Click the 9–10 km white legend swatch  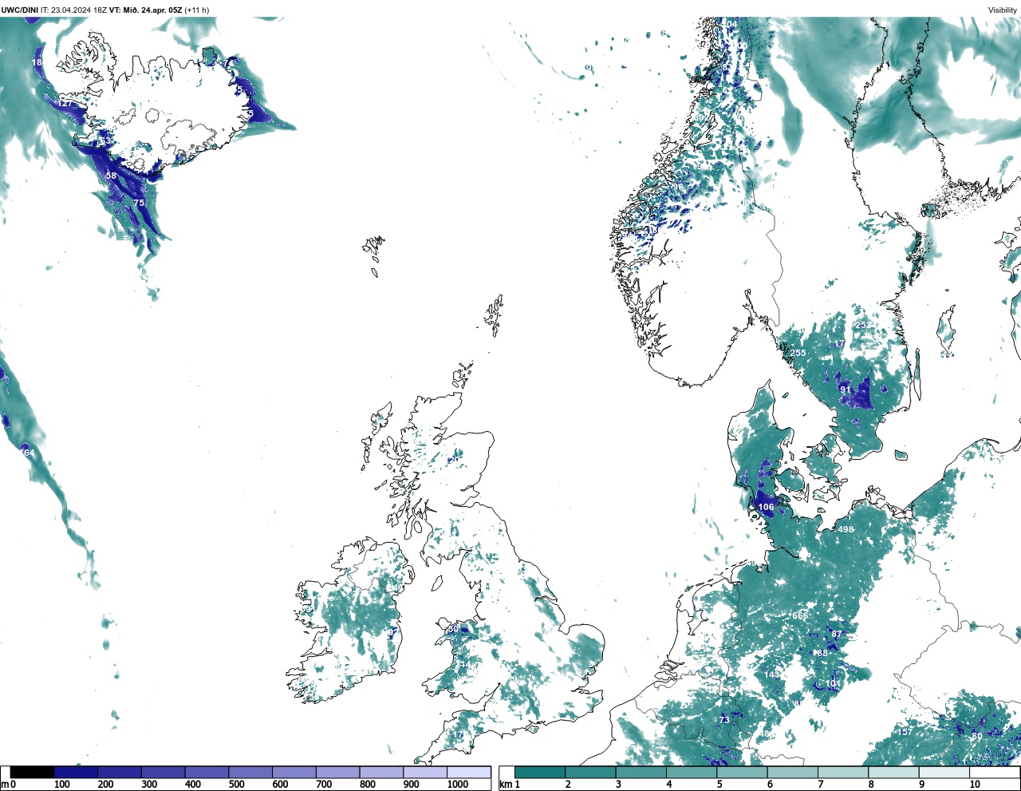(x=944, y=772)
